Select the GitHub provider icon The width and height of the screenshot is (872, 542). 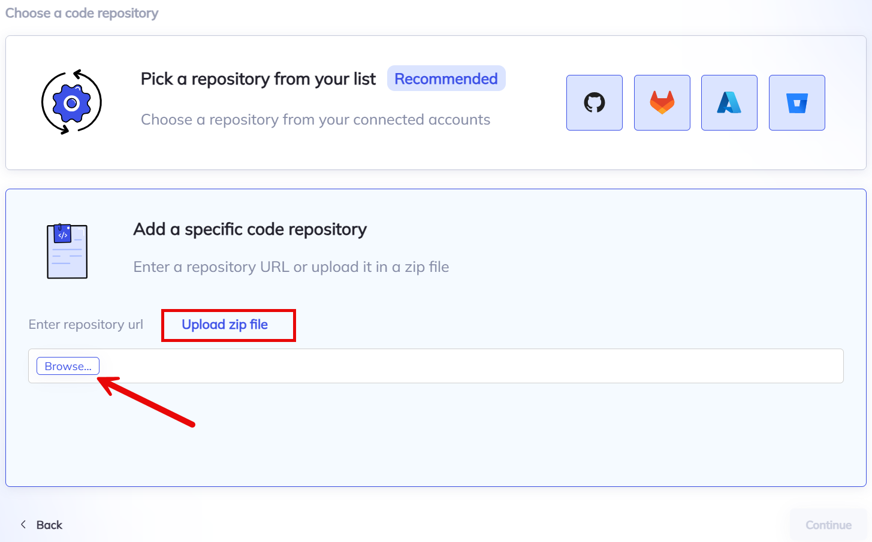(594, 102)
